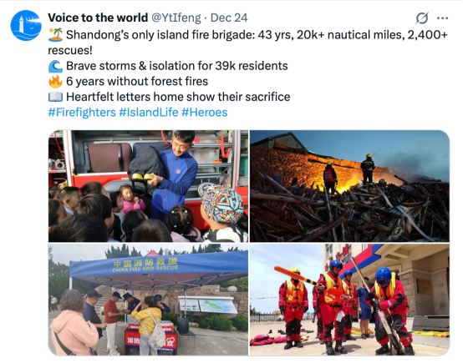Click the wave emoji beside Brave storms
Screen dimensions: 463x363
pos(55,66)
